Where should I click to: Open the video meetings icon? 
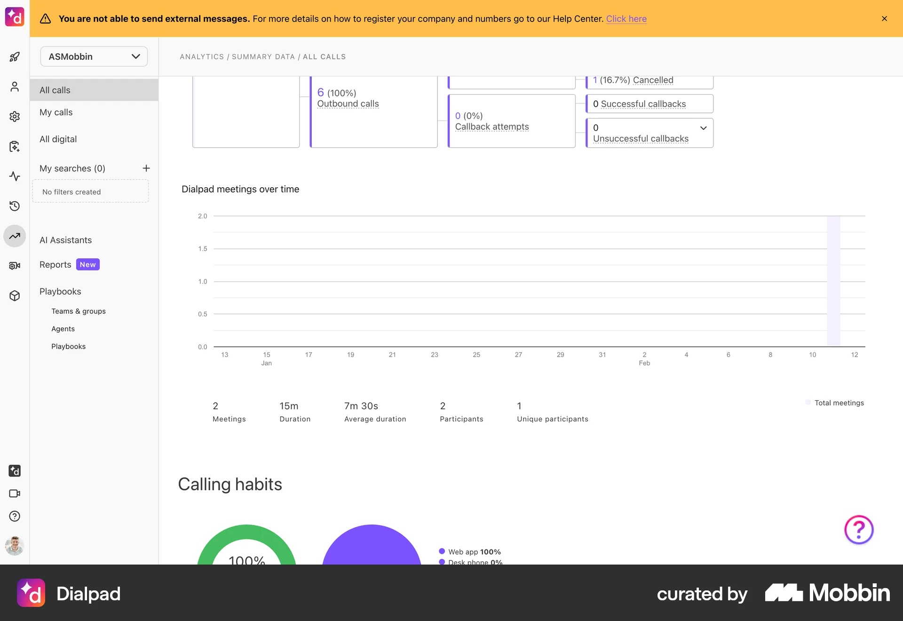point(15,494)
